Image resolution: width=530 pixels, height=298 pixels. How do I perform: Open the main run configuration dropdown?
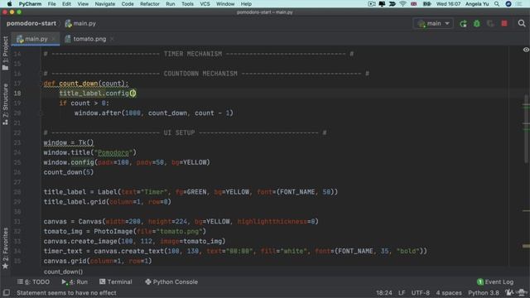pyautogui.click(x=433, y=24)
